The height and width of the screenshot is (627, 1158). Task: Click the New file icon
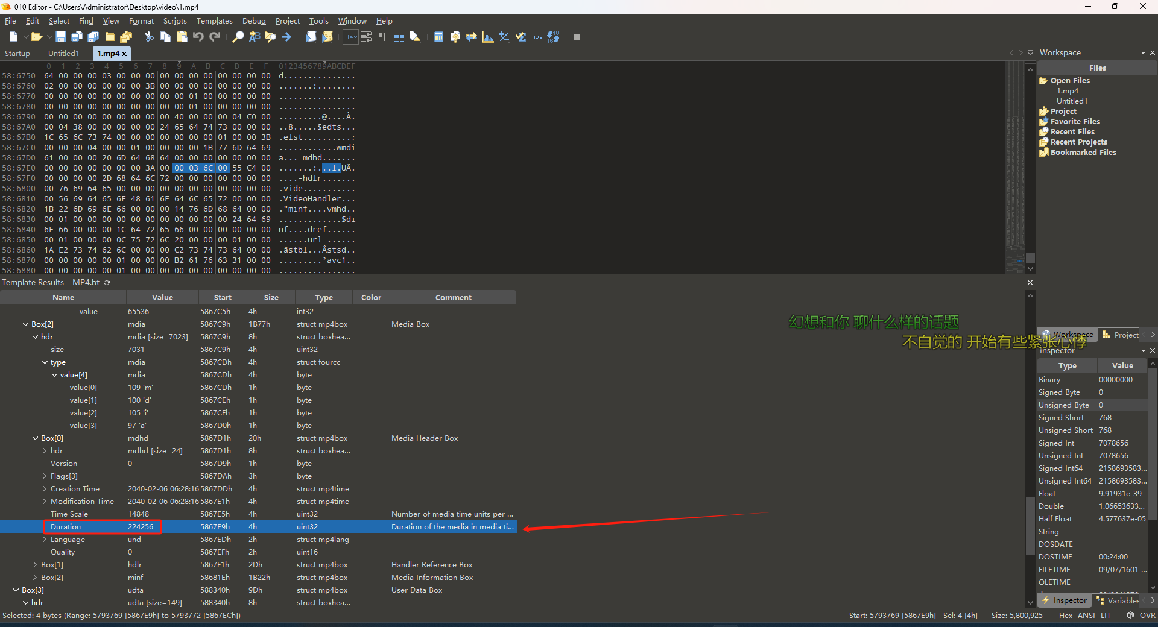click(13, 37)
